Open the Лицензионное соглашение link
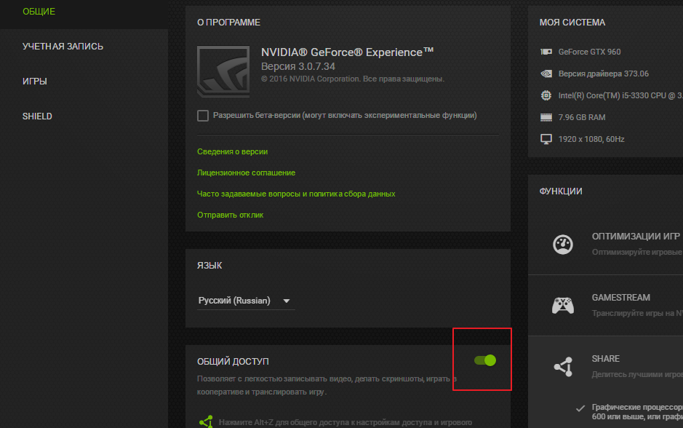This screenshot has height=428, width=683. coord(246,173)
